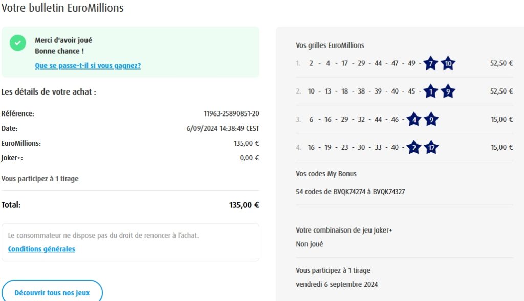The image size is (524, 301).
Task: Click the 52,50 € price of grid 1
Action: tap(501, 63)
